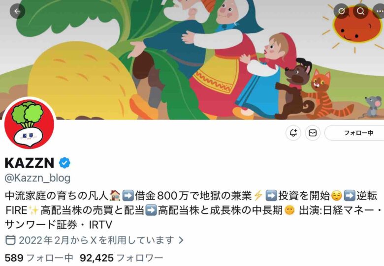This screenshot has height=266, width=384.
Task: Go back using the arrow icon
Action: [x=17, y=11]
